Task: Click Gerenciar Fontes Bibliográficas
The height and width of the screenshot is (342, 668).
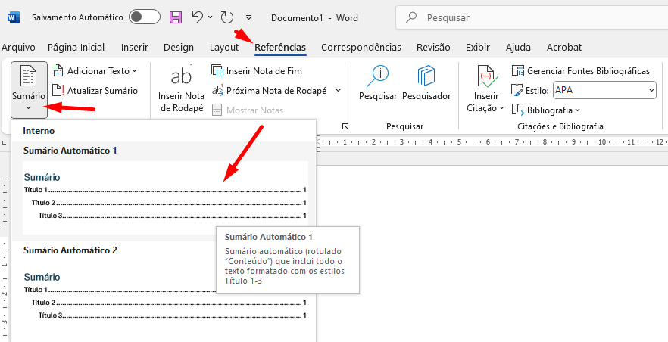Action: point(580,70)
